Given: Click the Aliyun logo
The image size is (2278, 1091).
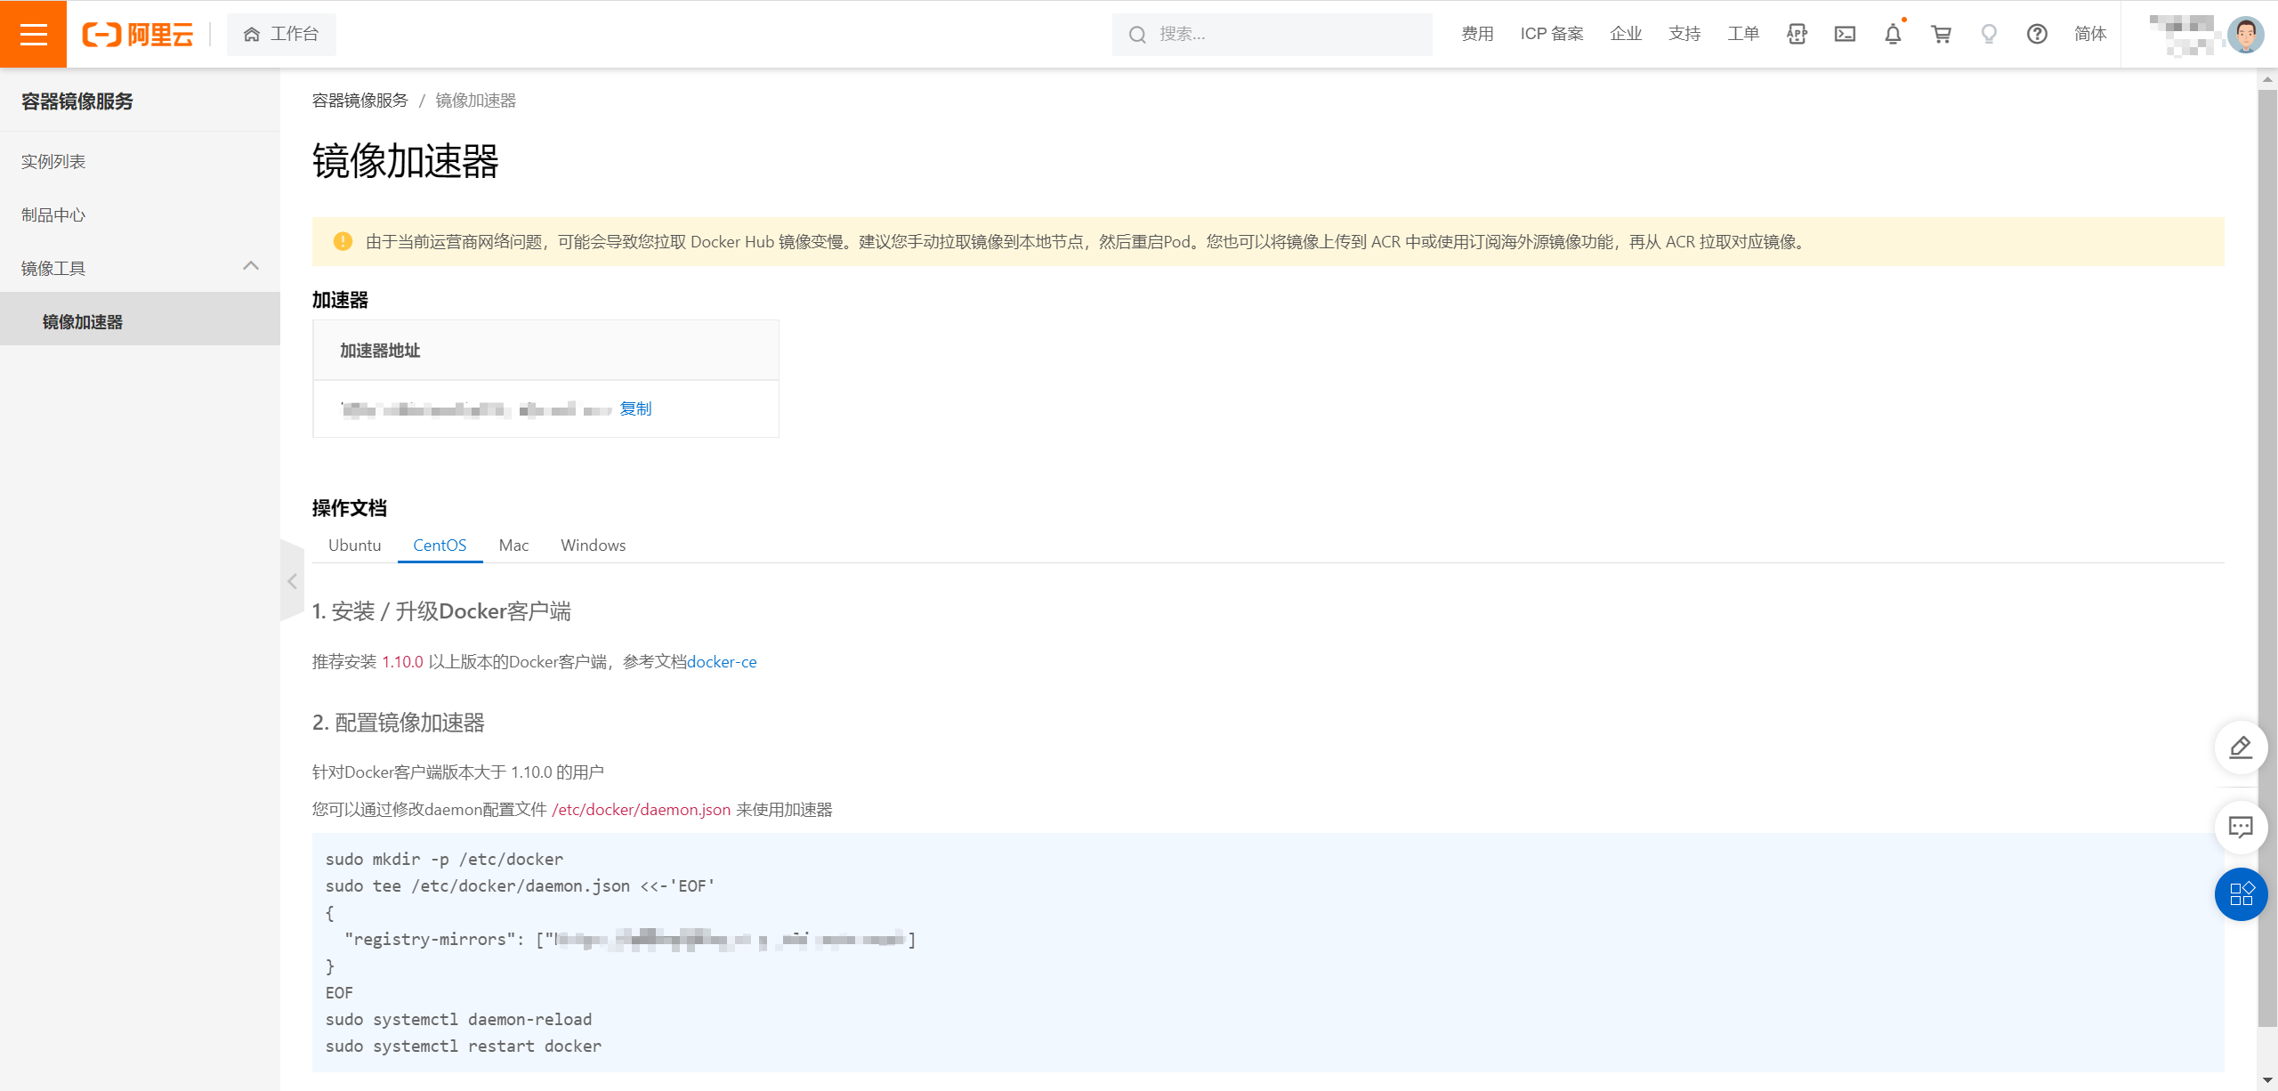Looking at the screenshot, I should tap(138, 35).
